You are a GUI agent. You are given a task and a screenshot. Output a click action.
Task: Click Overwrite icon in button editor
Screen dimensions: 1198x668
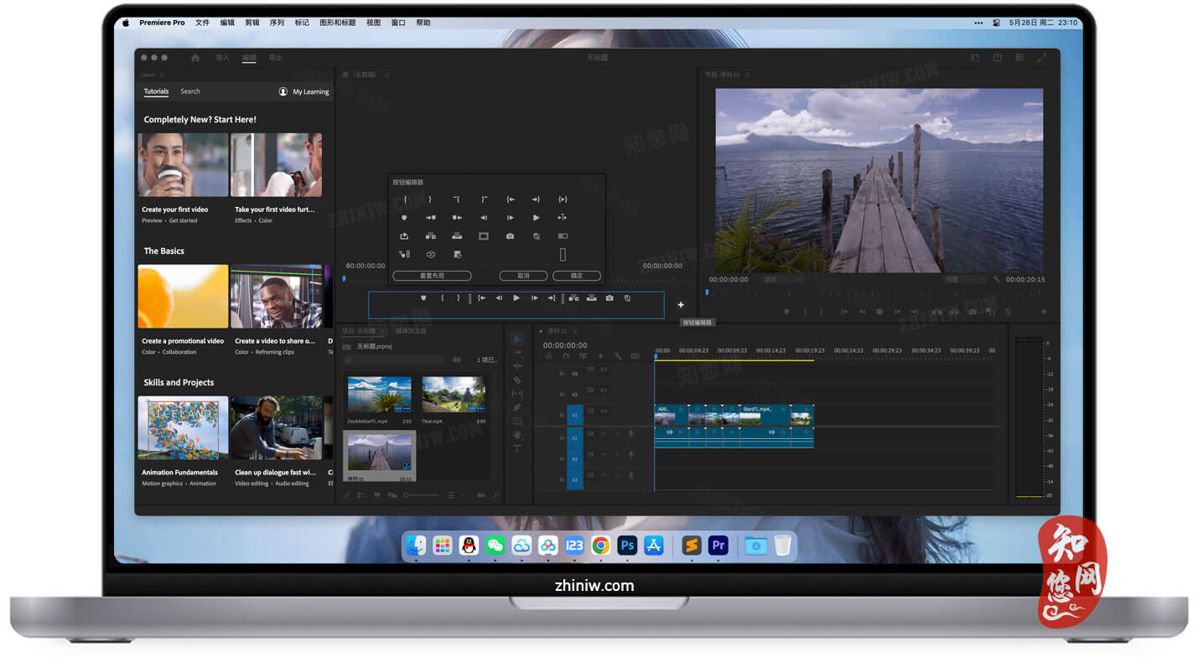point(457,236)
